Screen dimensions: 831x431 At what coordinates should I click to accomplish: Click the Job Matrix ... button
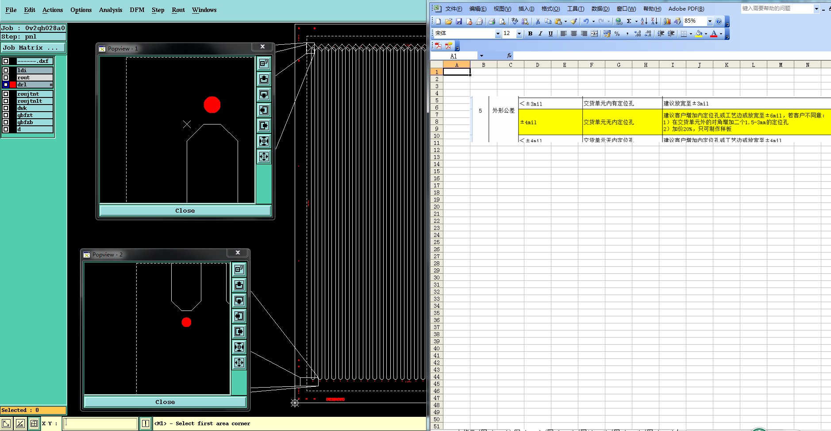[x=33, y=47]
